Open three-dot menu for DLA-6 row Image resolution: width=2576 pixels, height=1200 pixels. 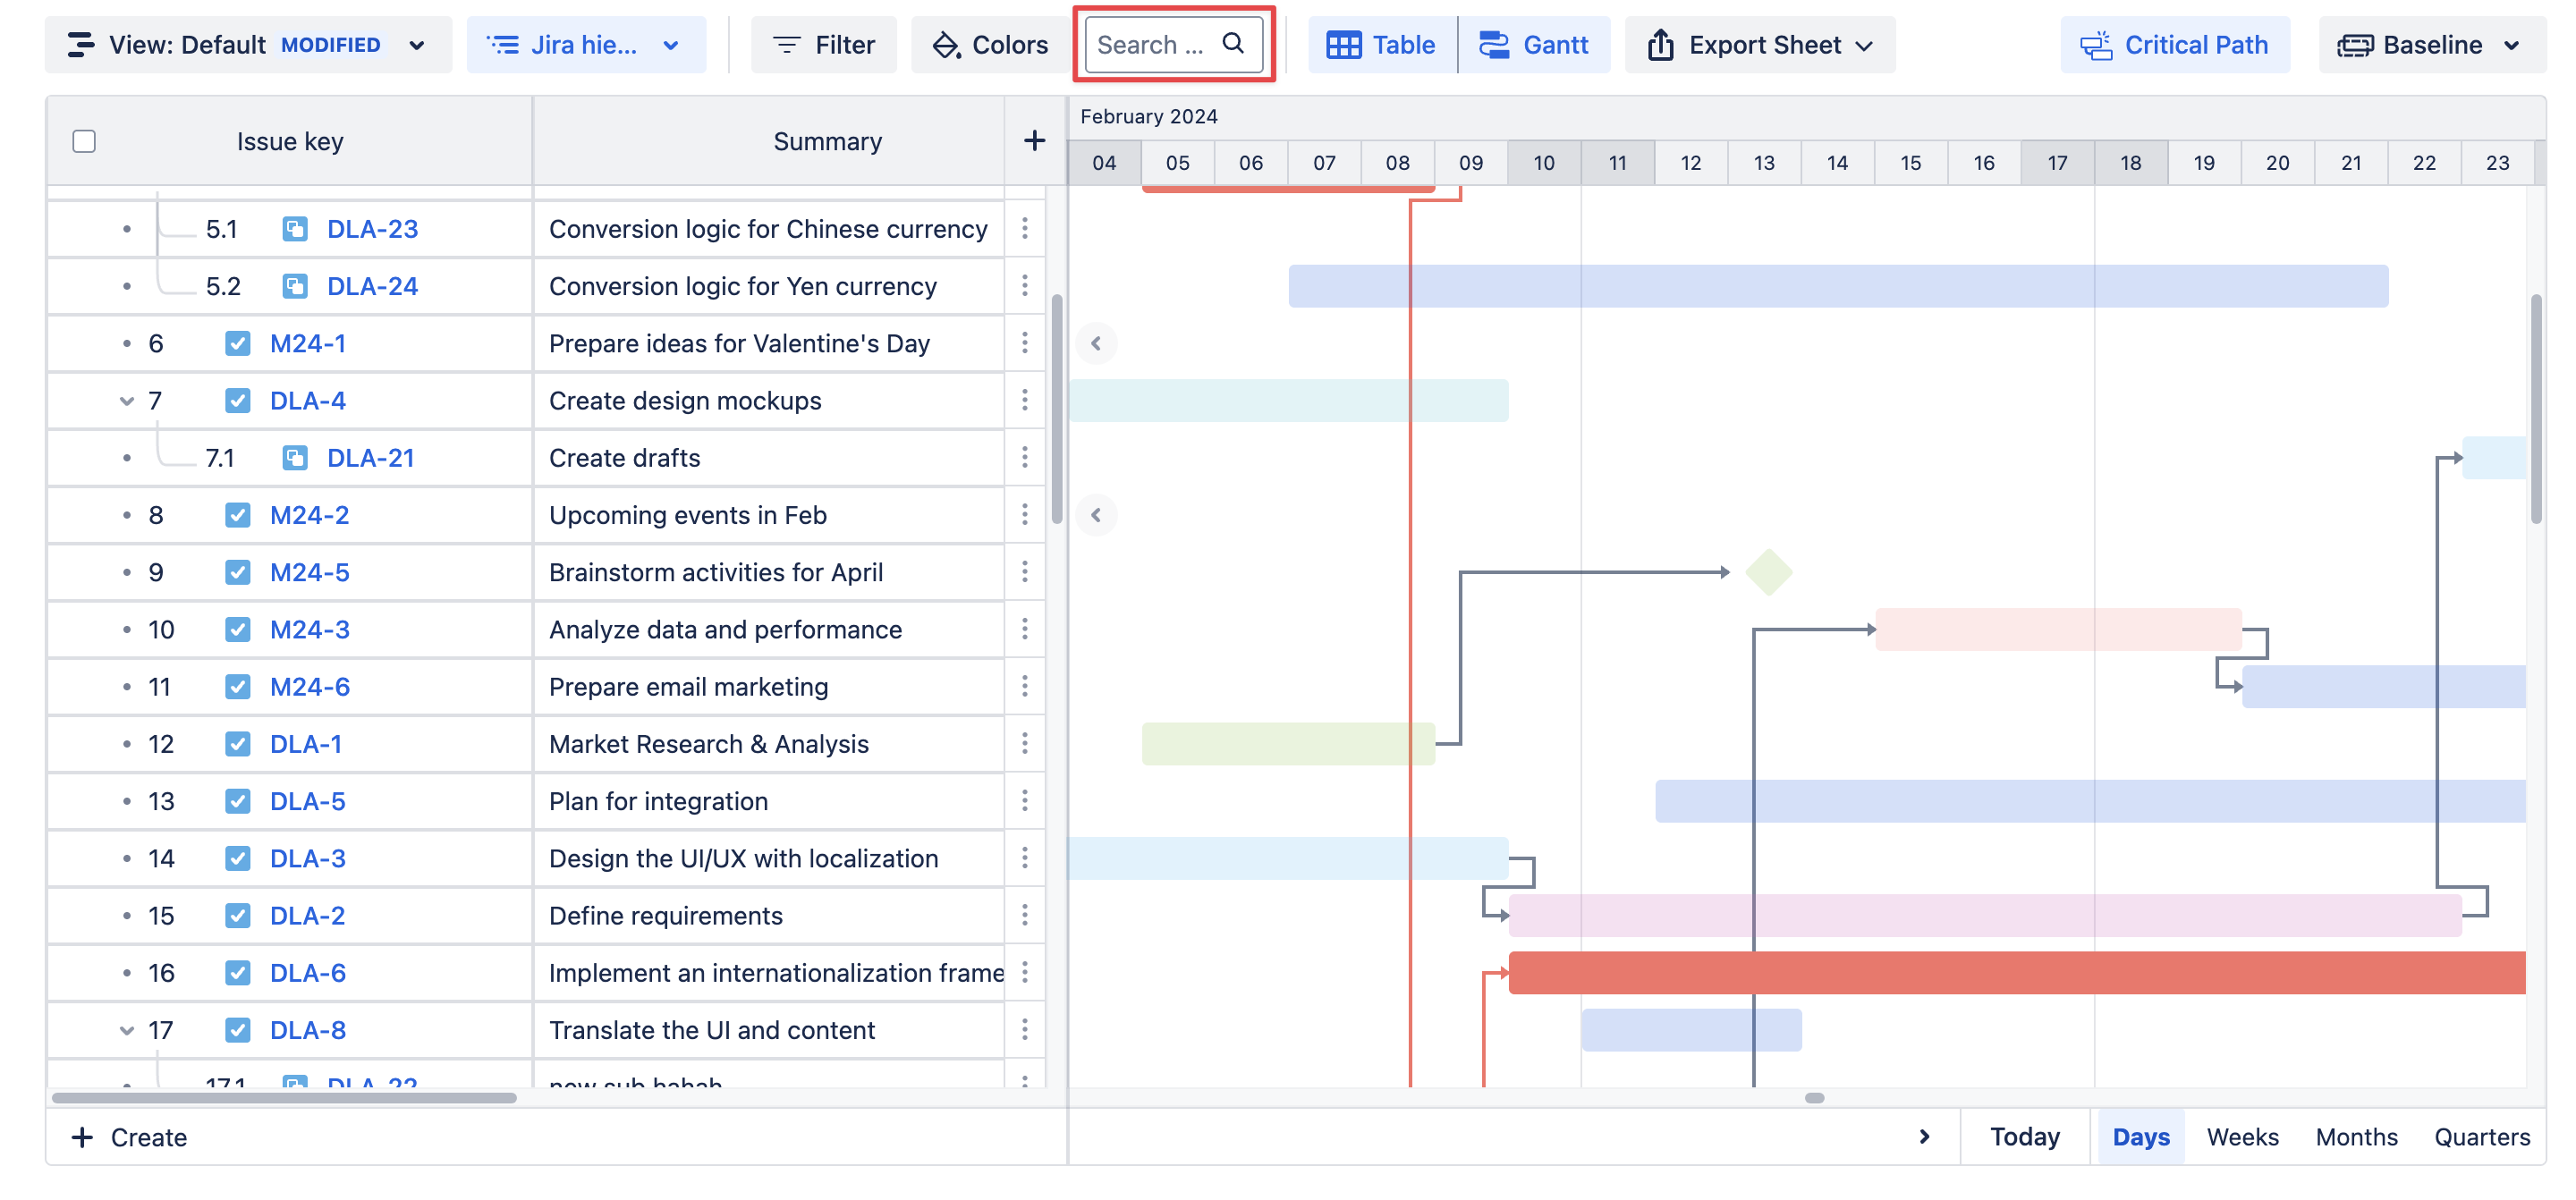click(1025, 973)
